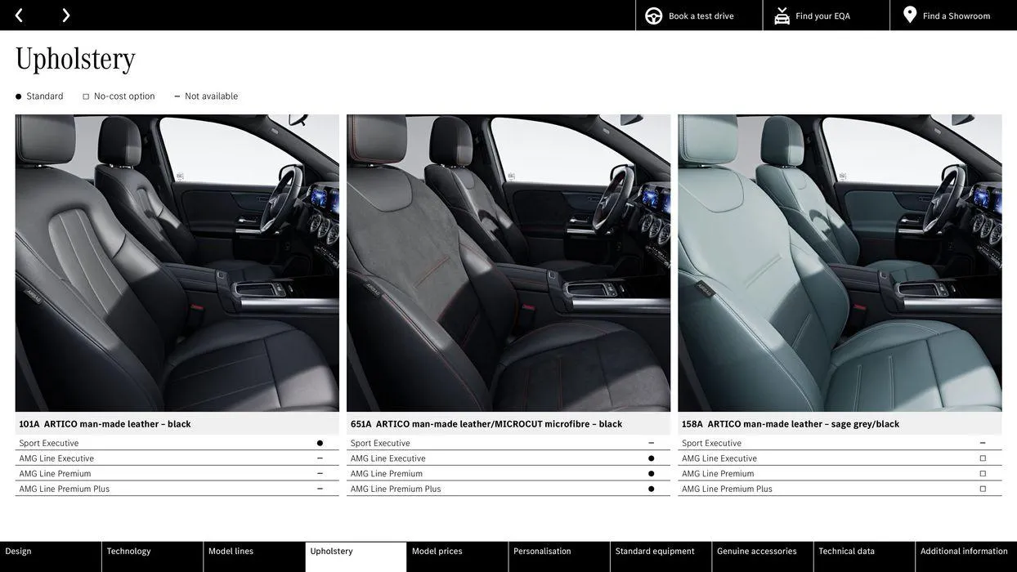The width and height of the screenshot is (1017, 572).
Task: Click the Standard filled dot legend icon
Action: (18, 97)
